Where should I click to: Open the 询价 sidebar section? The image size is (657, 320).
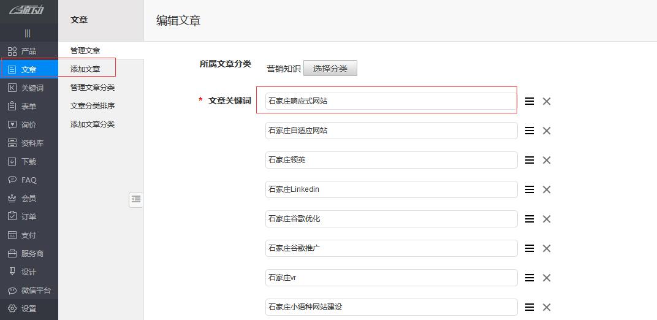click(x=29, y=125)
